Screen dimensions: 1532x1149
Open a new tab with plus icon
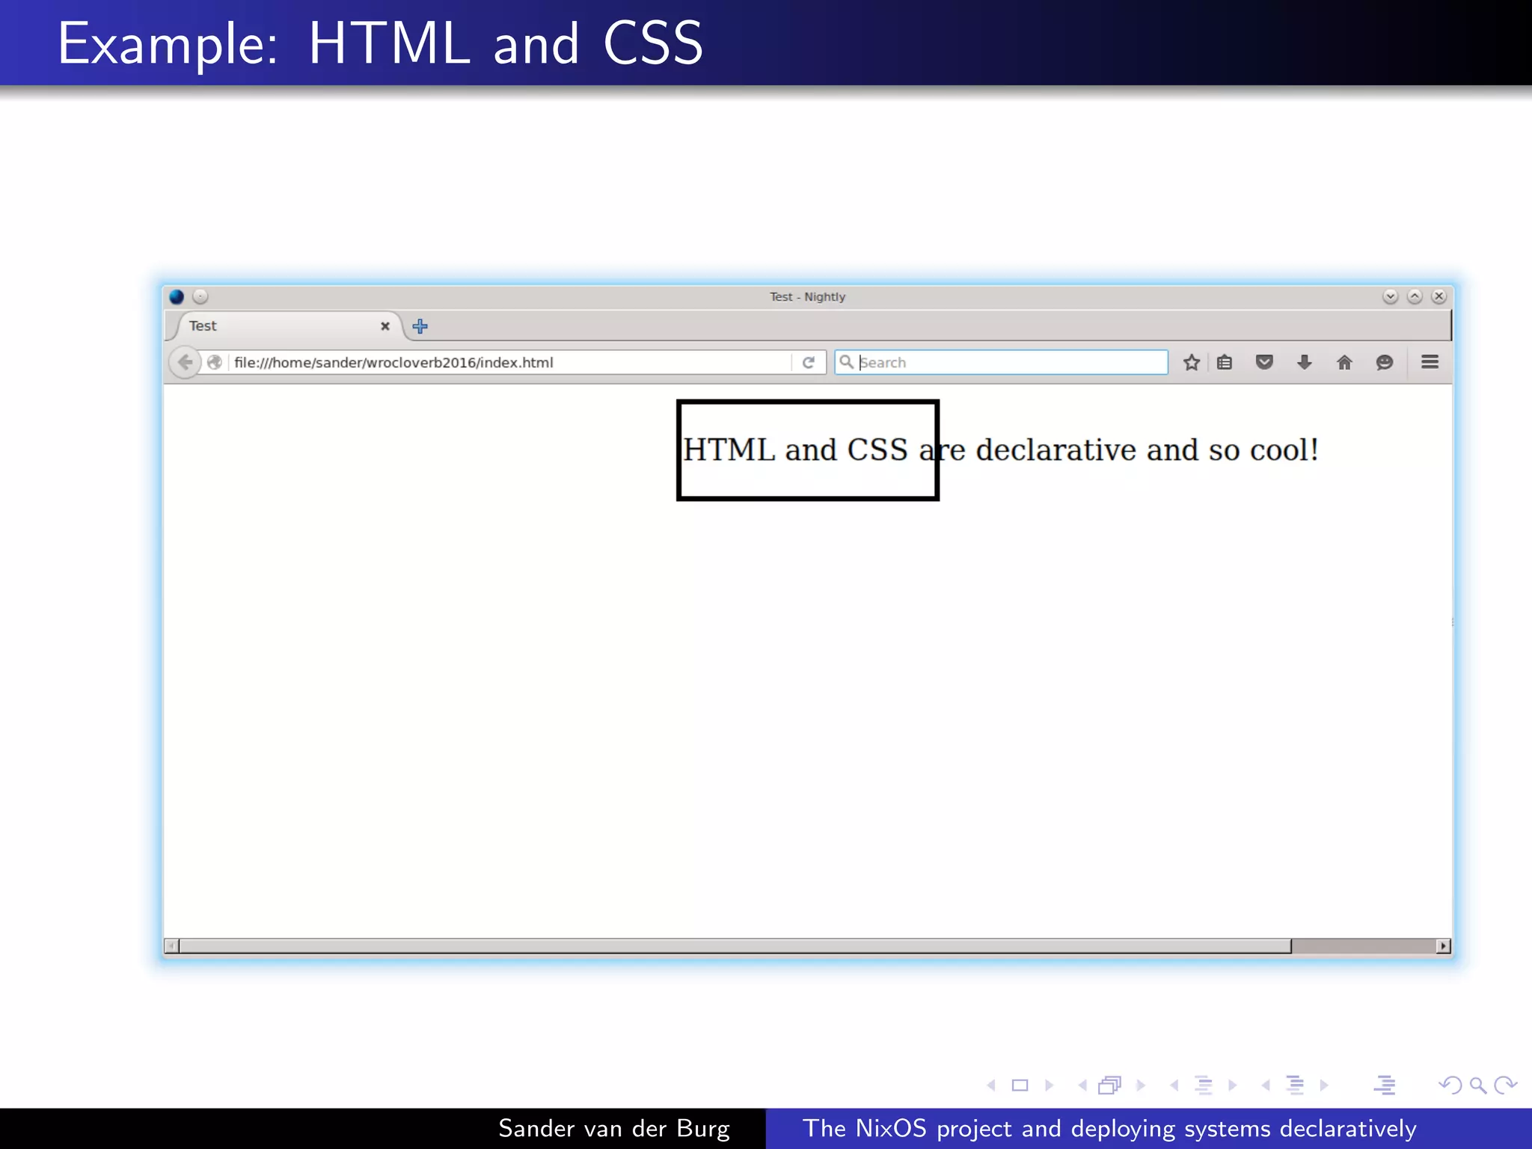coord(420,326)
